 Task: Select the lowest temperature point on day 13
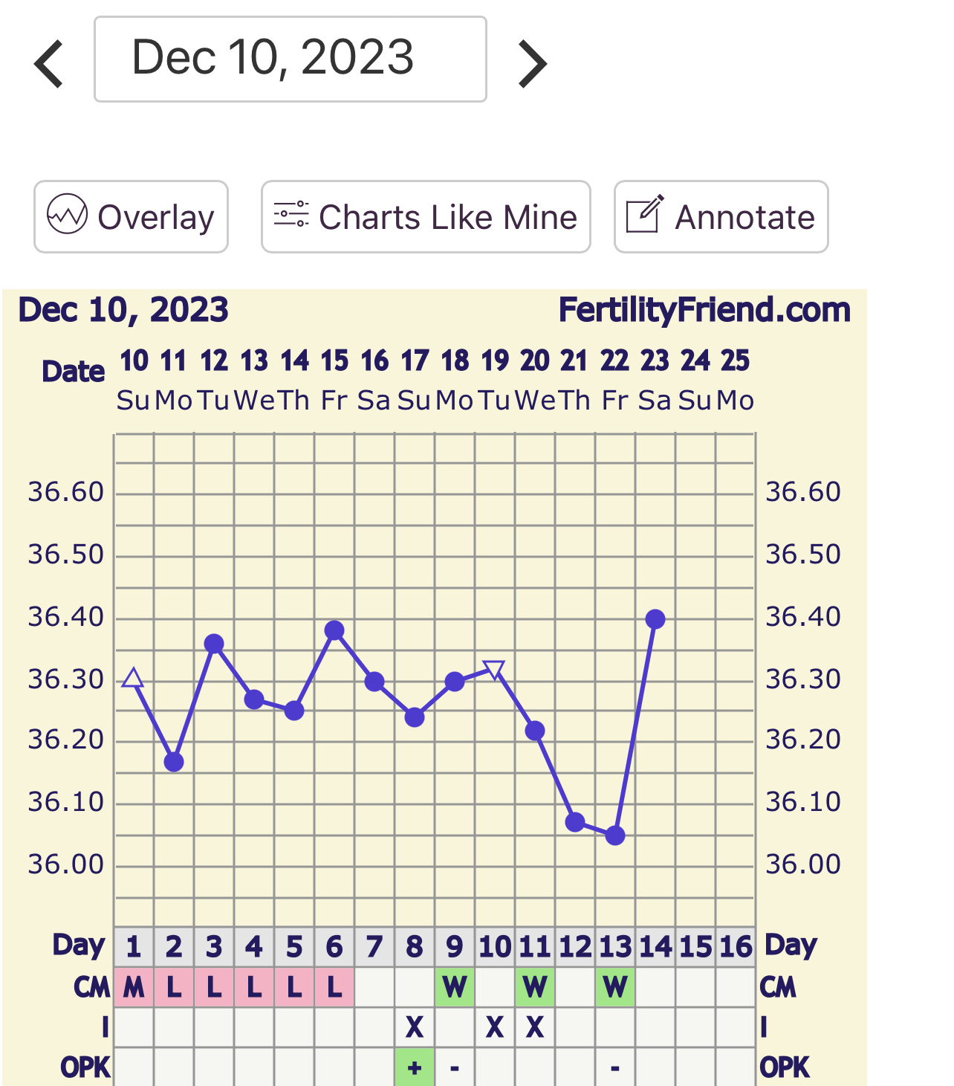tap(615, 835)
